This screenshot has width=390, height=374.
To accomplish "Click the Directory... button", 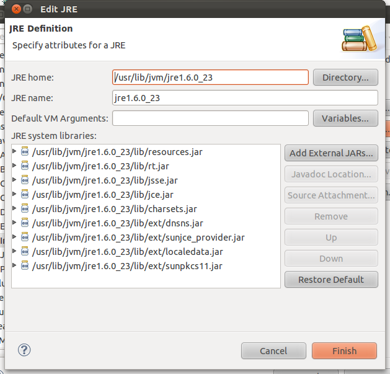I will pyautogui.click(x=345, y=78).
